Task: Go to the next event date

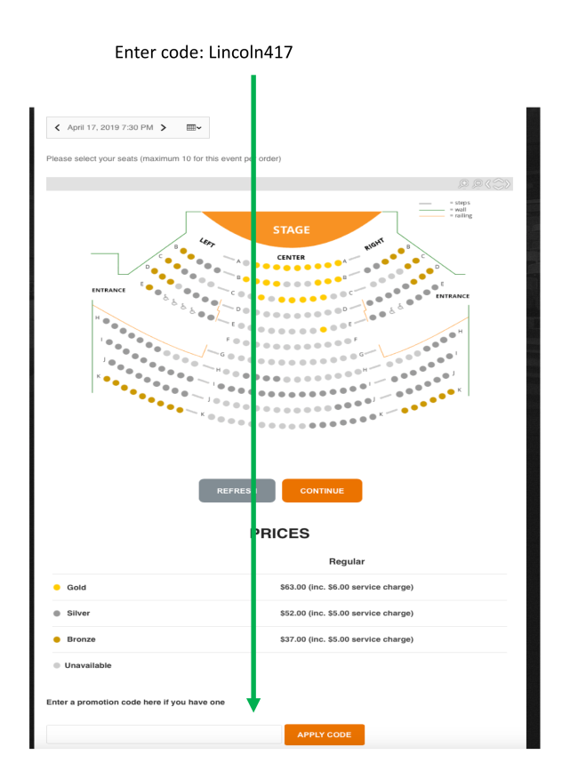Action: click(164, 128)
